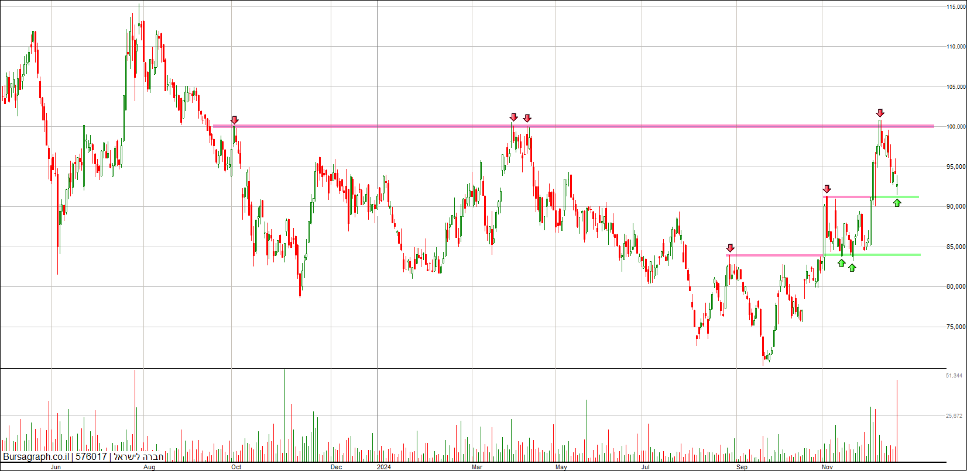The height and width of the screenshot is (471, 967).
Task: Select the 75,000 price level label
Action: (955, 327)
